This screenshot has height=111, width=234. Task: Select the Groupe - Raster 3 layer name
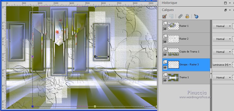point(189,65)
